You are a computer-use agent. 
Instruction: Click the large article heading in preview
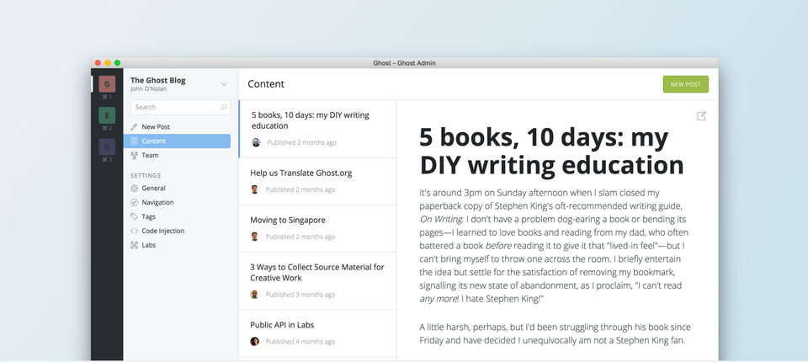pyautogui.click(x=552, y=151)
